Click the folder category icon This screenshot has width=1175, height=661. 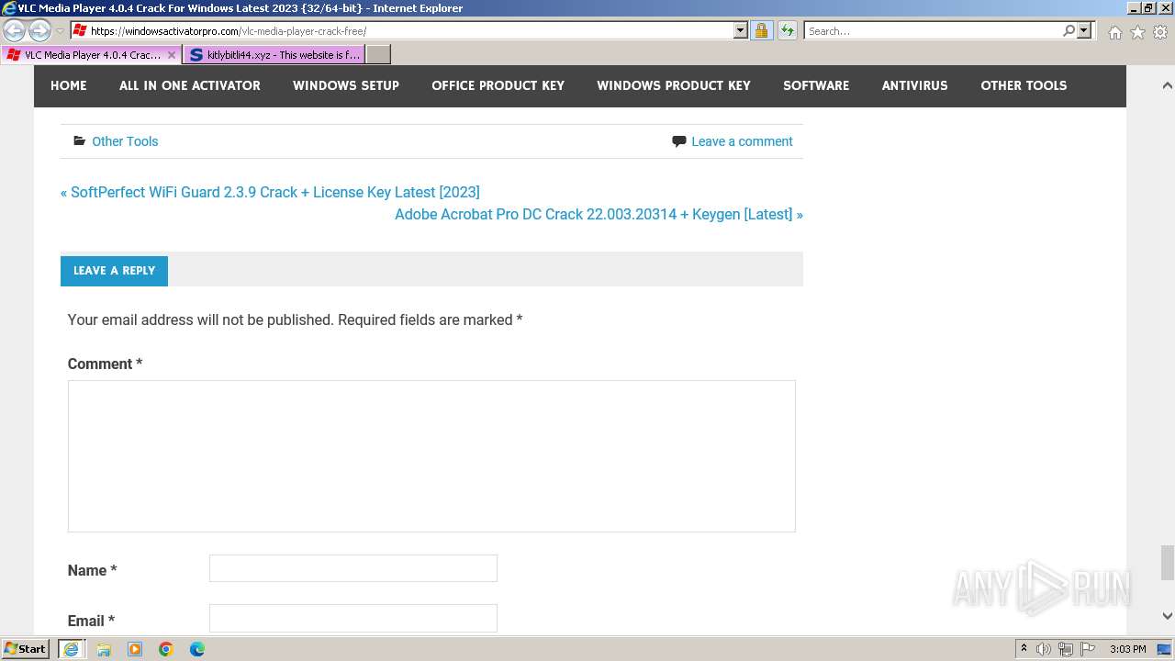80,141
